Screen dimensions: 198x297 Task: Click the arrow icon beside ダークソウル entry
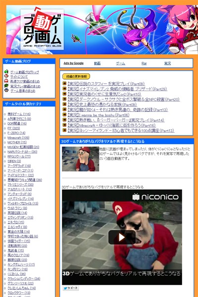click(64, 99)
